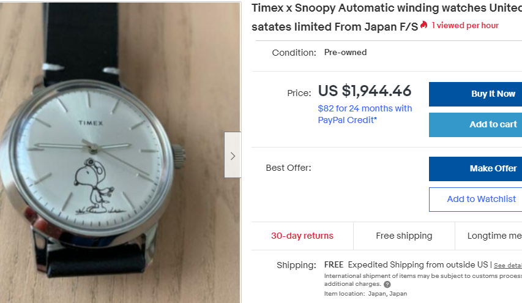Add item to Watchlist
This screenshot has height=303, width=522.
[x=475, y=199]
